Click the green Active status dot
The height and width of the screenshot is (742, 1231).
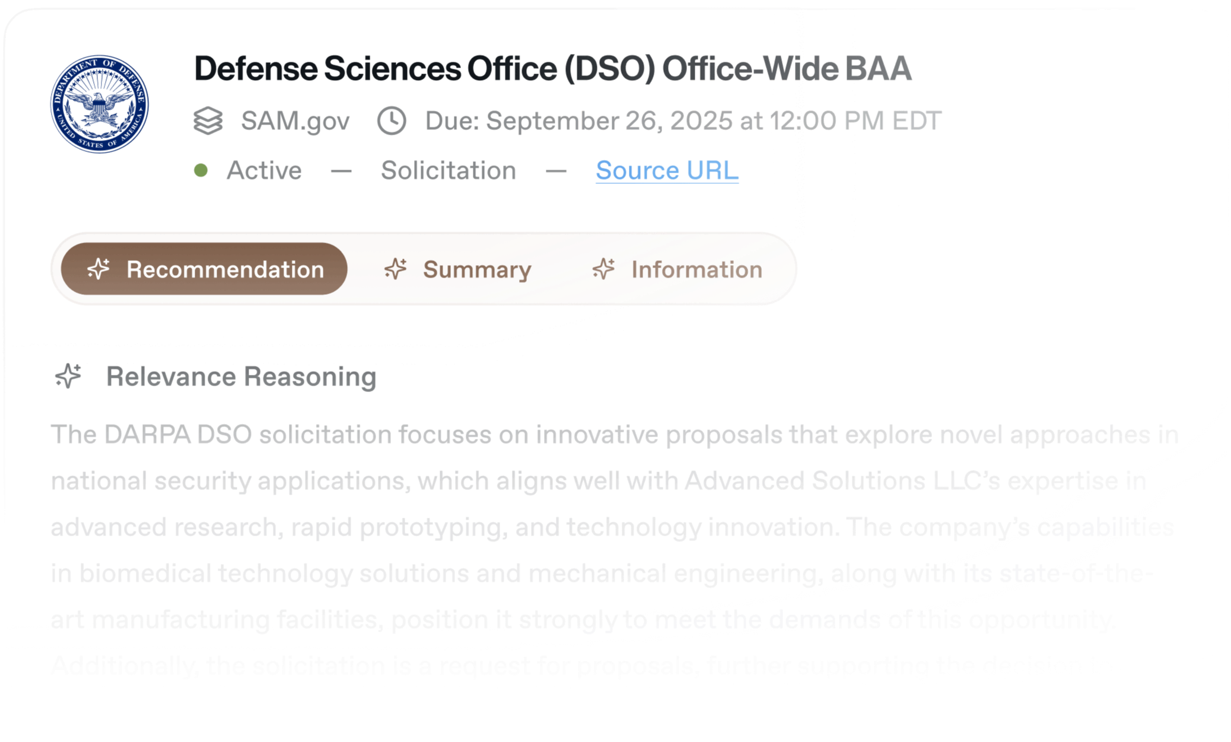201,171
